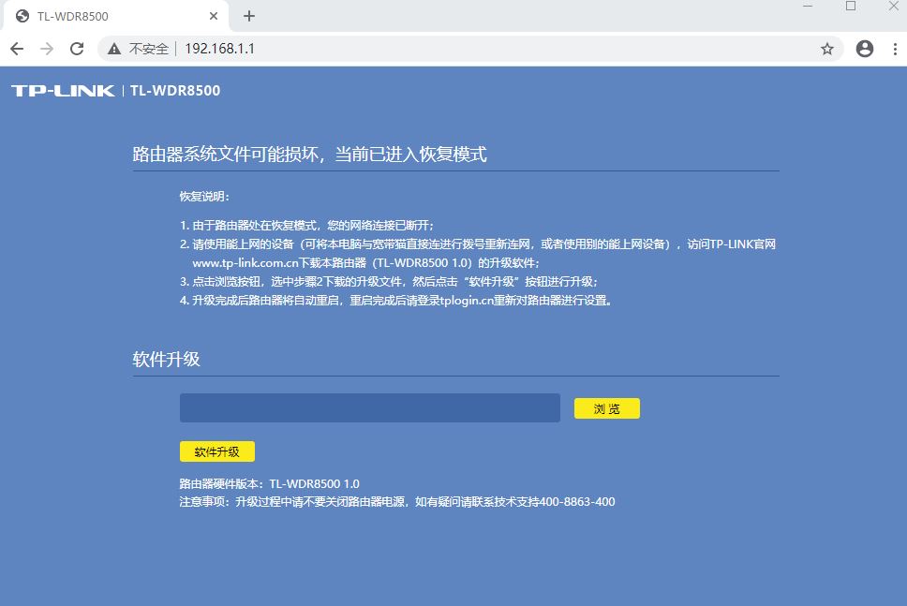The height and width of the screenshot is (606, 907).
Task: Minimize the browser window
Action: pos(808,6)
